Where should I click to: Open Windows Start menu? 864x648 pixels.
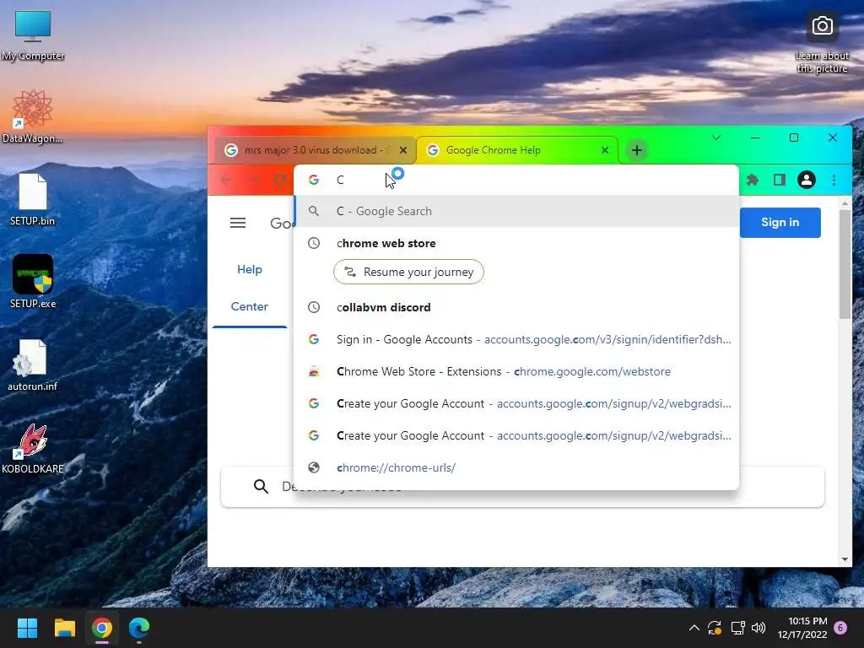click(x=27, y=628)
